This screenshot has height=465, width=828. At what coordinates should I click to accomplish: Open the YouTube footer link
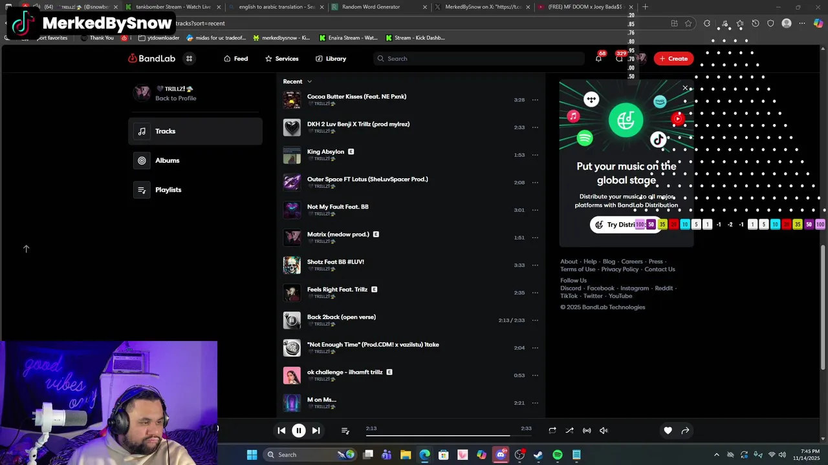(620, 296)
